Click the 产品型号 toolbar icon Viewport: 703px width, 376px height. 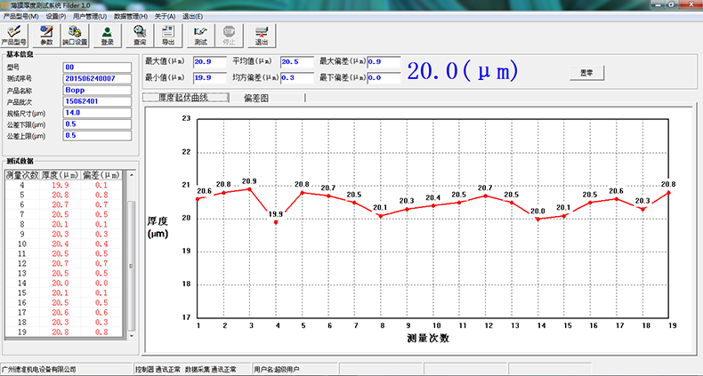[x=16, y=35]
